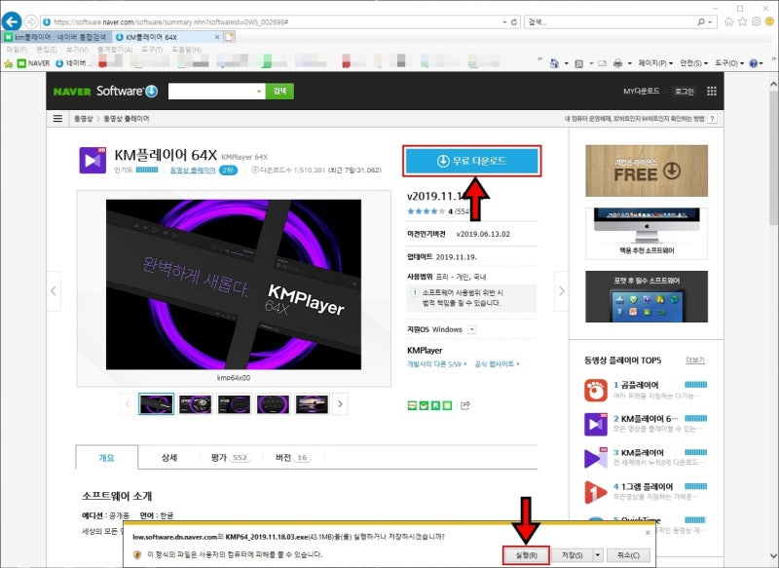Image resolution: width=779 pixels, height=568 pixels.
Task: Switch to the 상세 tab
Action: point(168,457)
